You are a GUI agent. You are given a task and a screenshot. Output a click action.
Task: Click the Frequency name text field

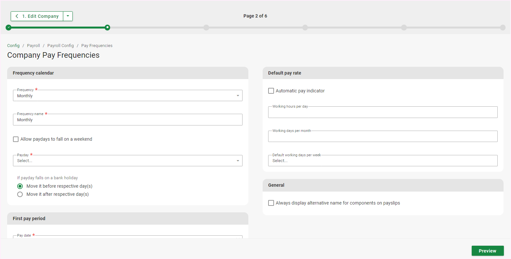128,120
